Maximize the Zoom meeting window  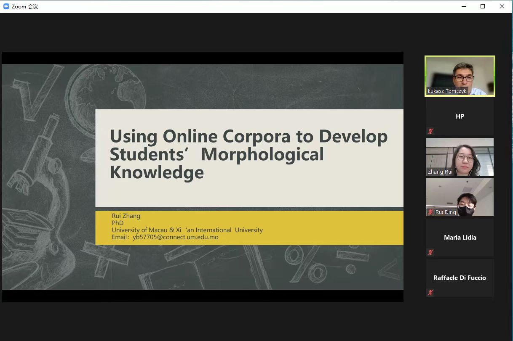pyautogui.click(x=483, y=6)
